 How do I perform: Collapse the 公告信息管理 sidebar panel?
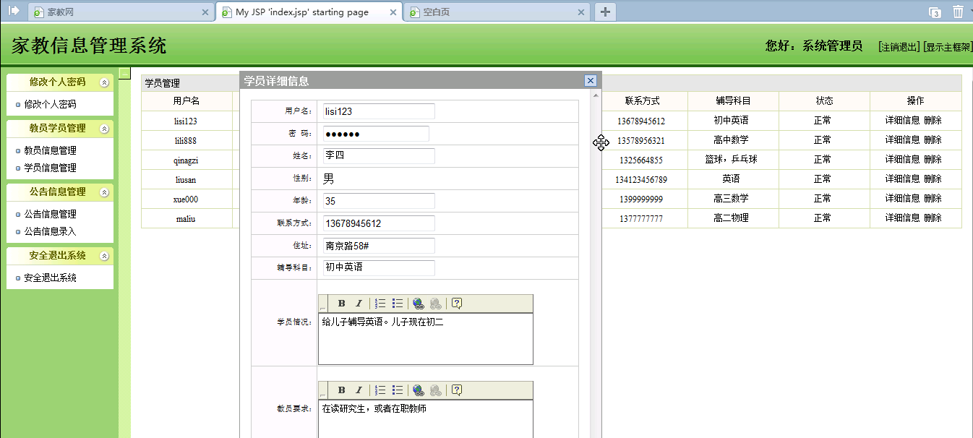click(x=104, y=192)
